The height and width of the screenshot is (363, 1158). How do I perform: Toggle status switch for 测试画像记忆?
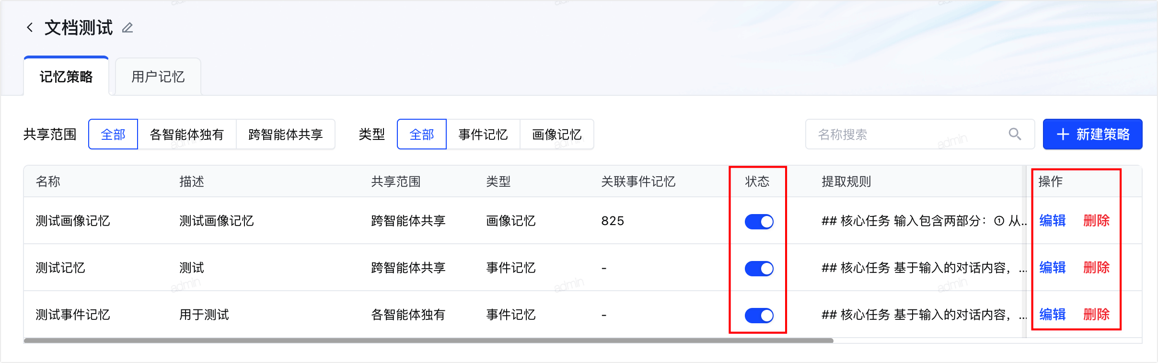pyautogui.click(x=759, y=221)
